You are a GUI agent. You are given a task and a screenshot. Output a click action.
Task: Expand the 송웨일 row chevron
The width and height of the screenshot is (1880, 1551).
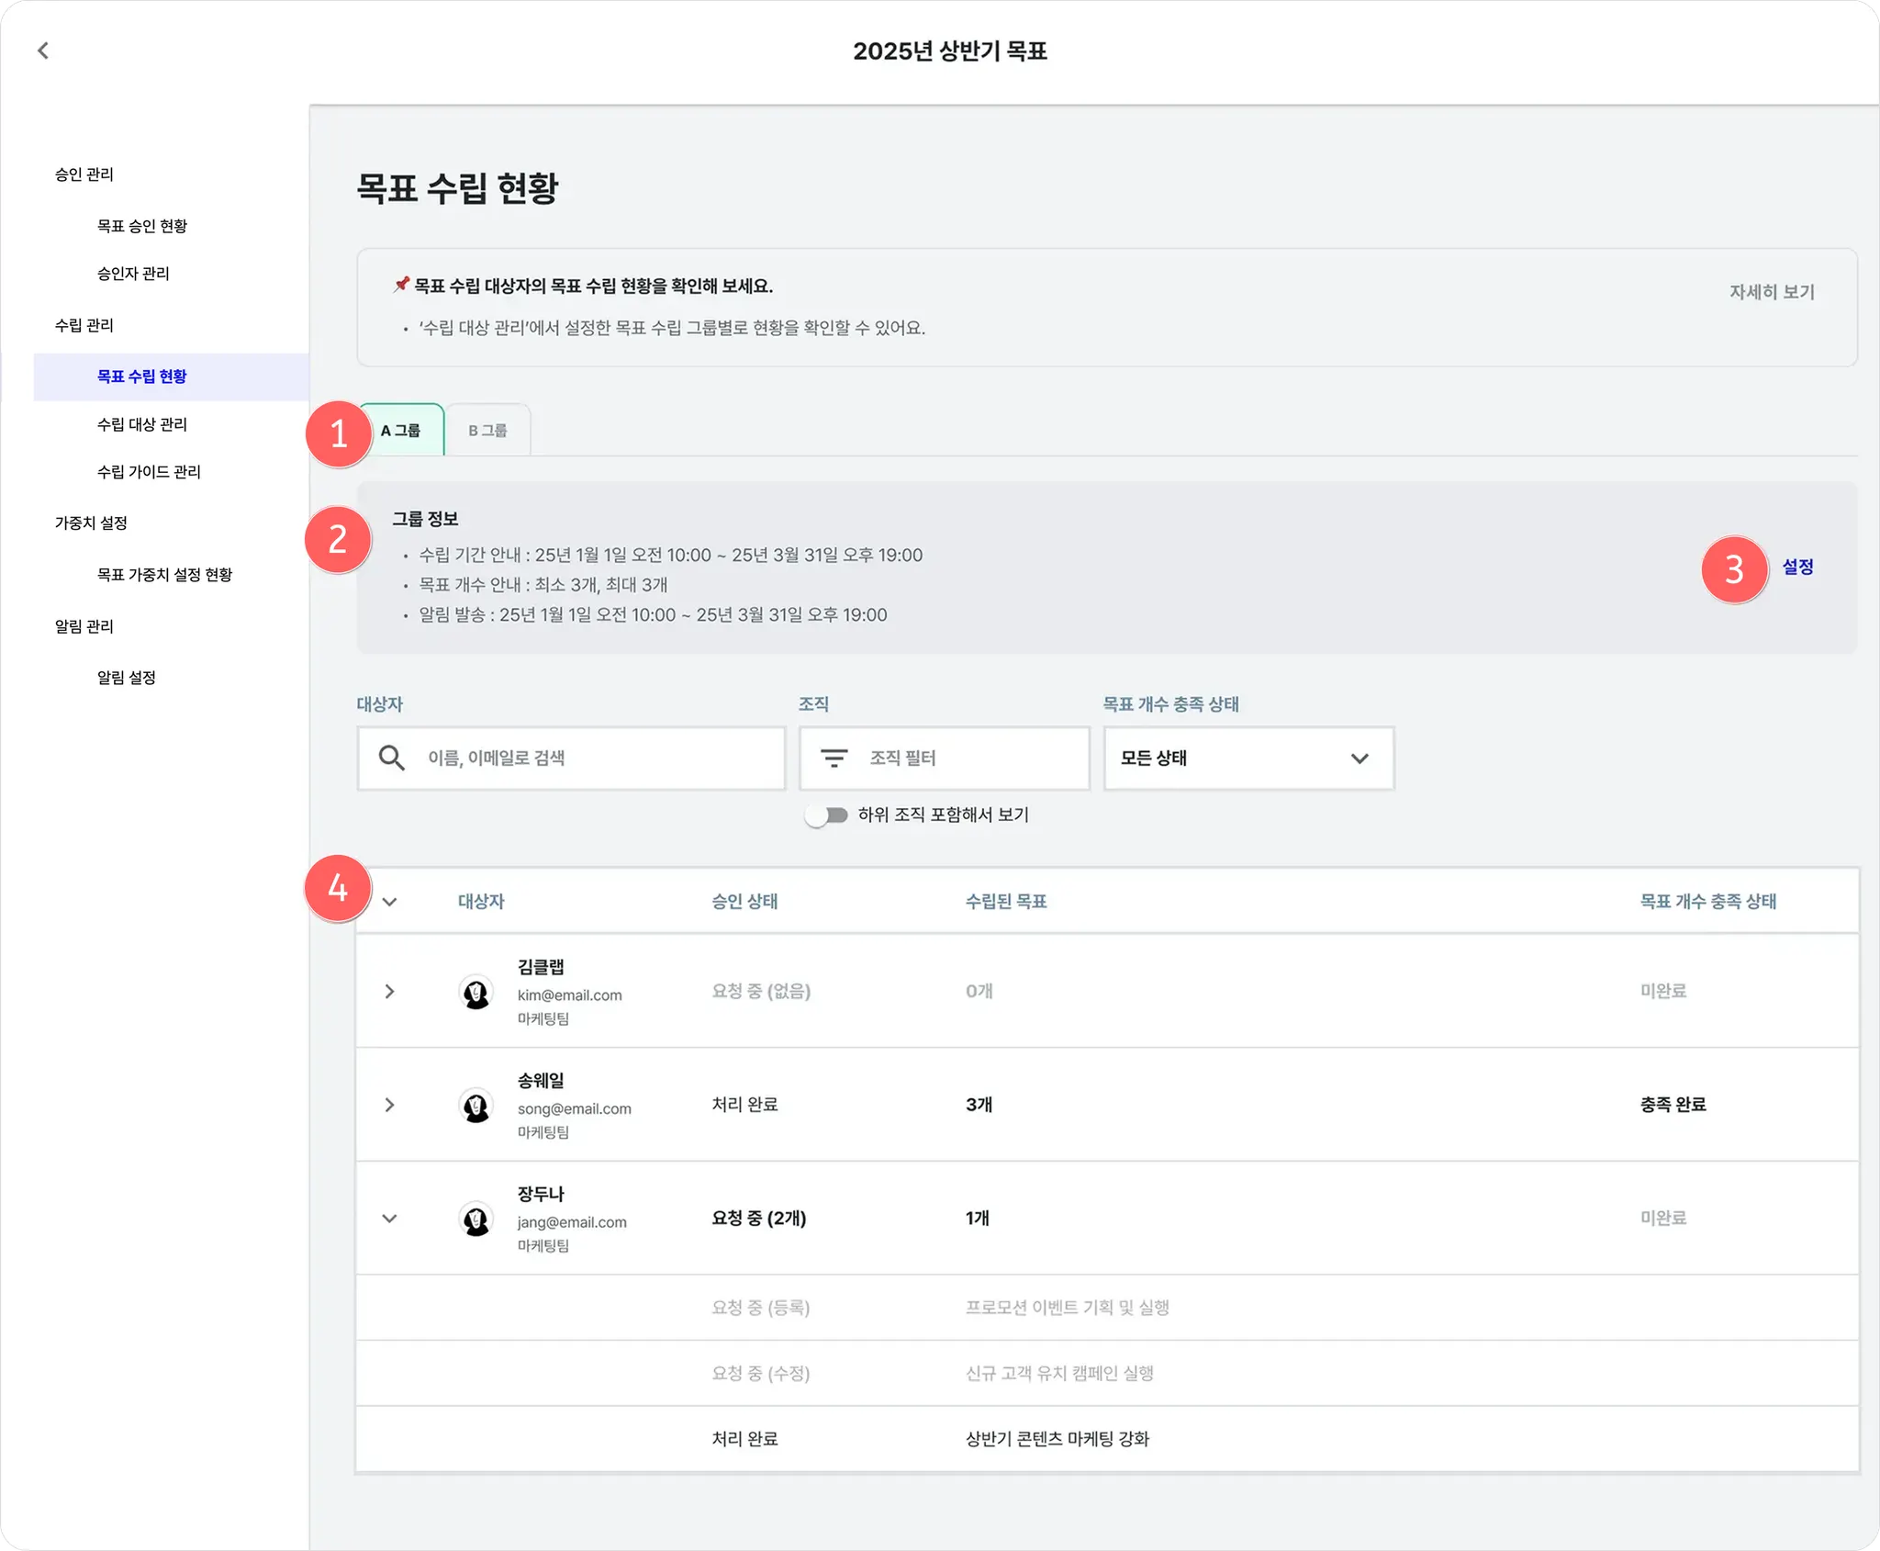(389, 1105)
